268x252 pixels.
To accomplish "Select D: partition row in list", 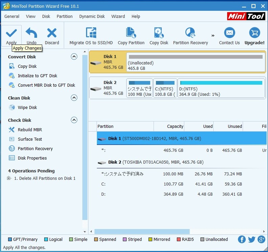I will 182,194.
